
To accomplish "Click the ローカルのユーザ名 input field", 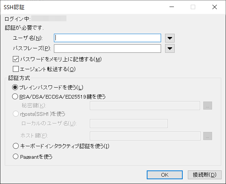I will pyautogui.click(x=128, y=124).
